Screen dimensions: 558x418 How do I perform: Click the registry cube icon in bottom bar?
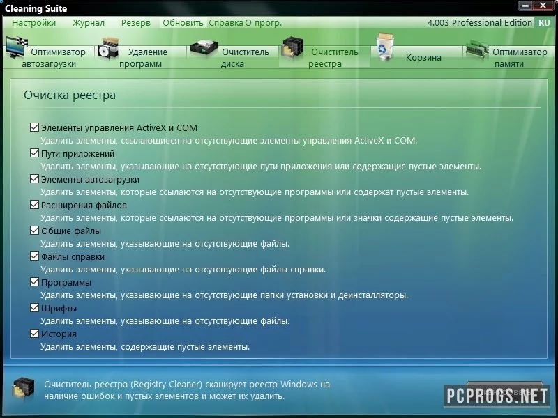(24, 389)
